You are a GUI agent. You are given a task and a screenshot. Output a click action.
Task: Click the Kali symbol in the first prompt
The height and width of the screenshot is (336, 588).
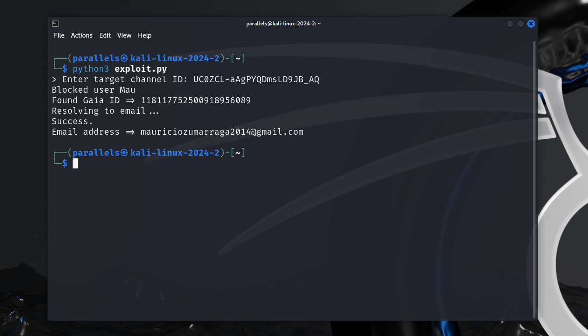(124, 58)
